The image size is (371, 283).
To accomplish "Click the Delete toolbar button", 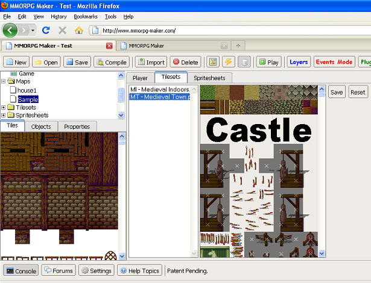I will pyautogui.click(x=186, y=62).
